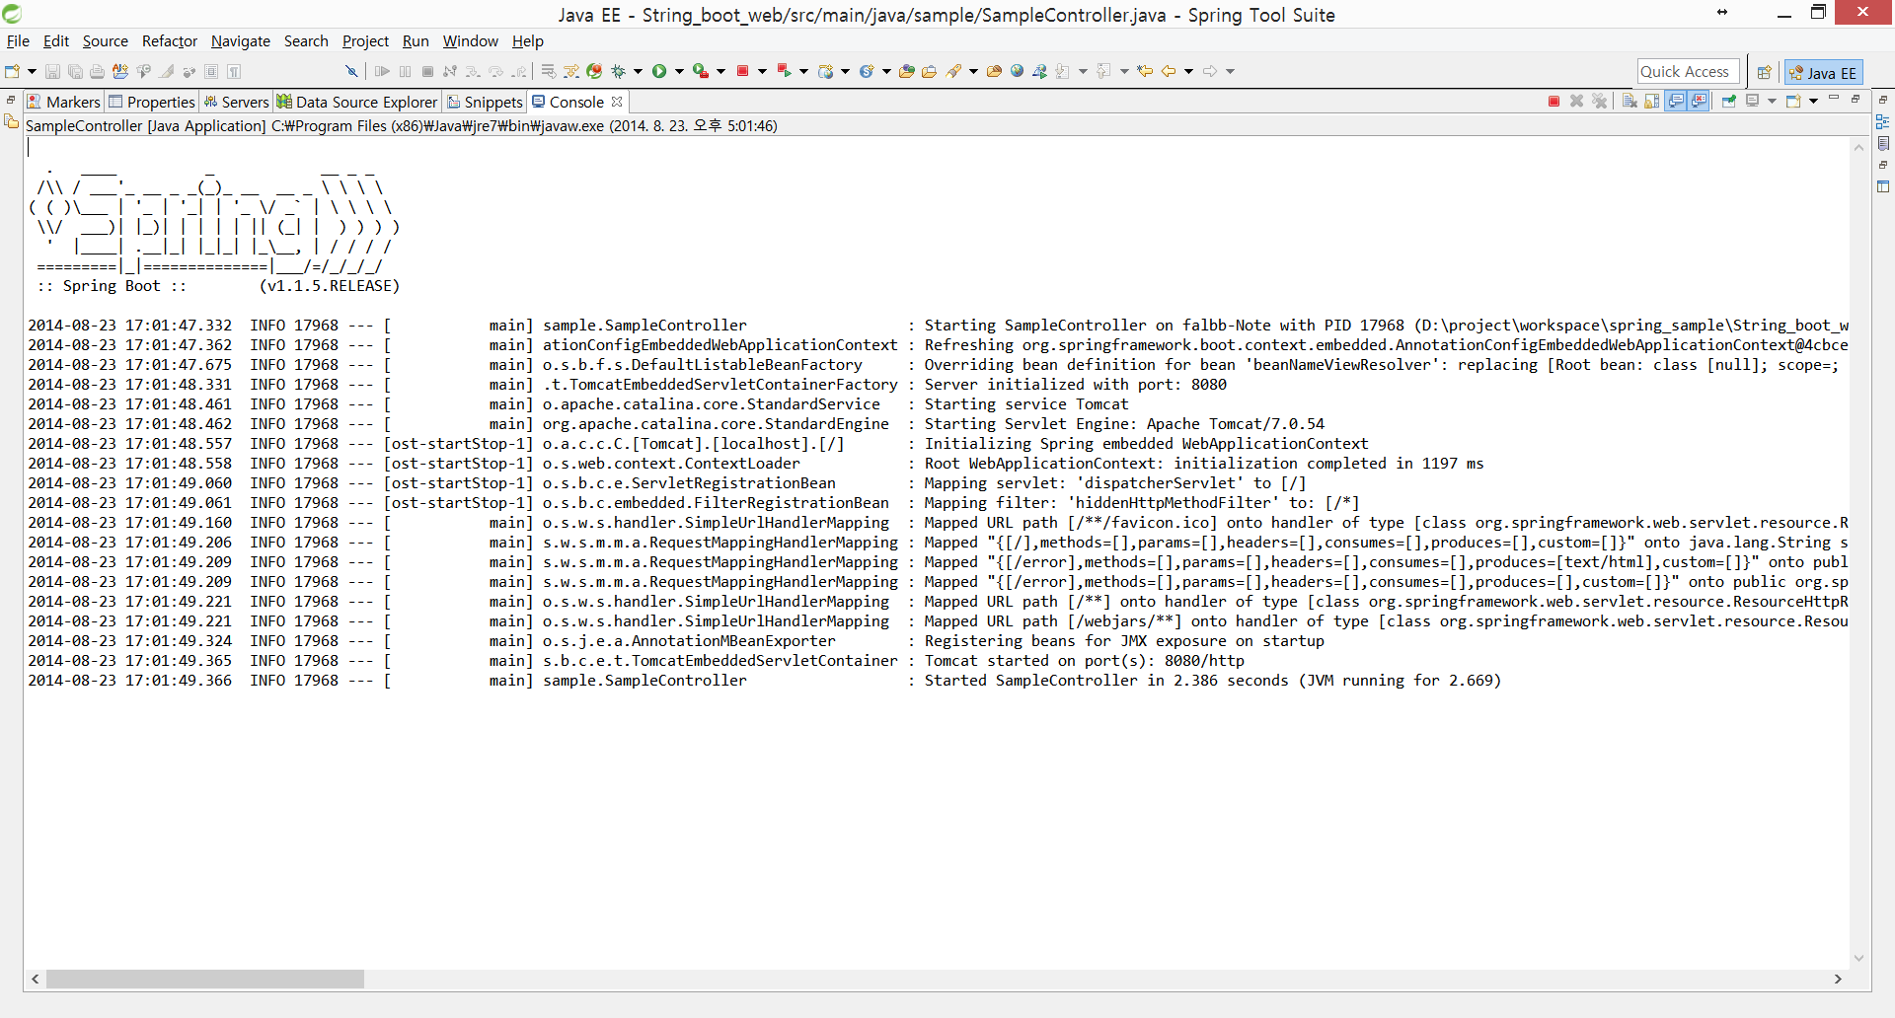The image size is (1895, 1018).
Task: Click the Save All toolbar icon
Action: pyautogui.click(x=75, y=71)
